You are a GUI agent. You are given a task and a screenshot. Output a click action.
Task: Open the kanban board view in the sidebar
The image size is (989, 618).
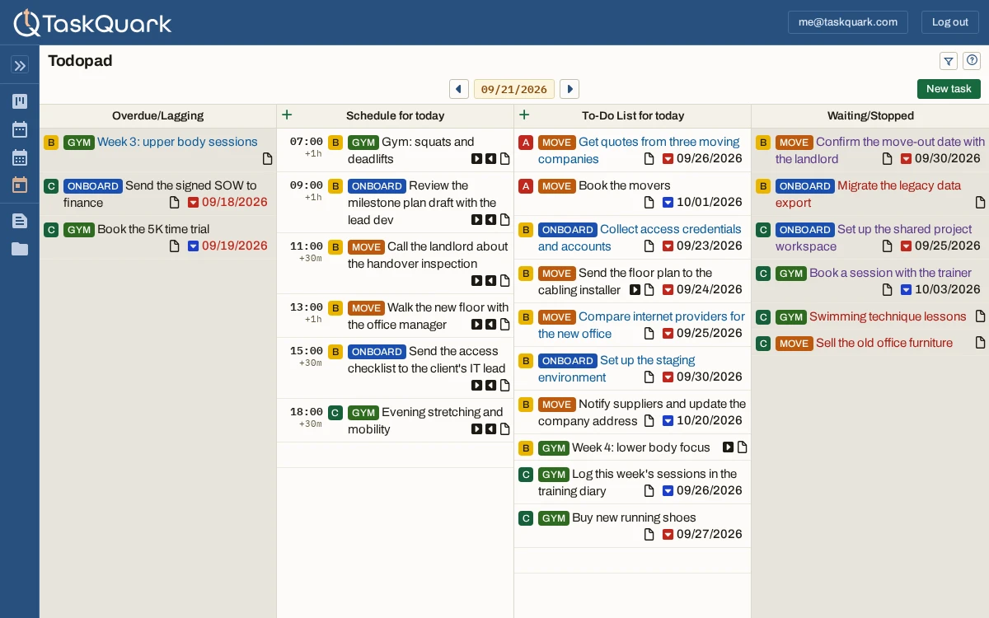point(20,101)
